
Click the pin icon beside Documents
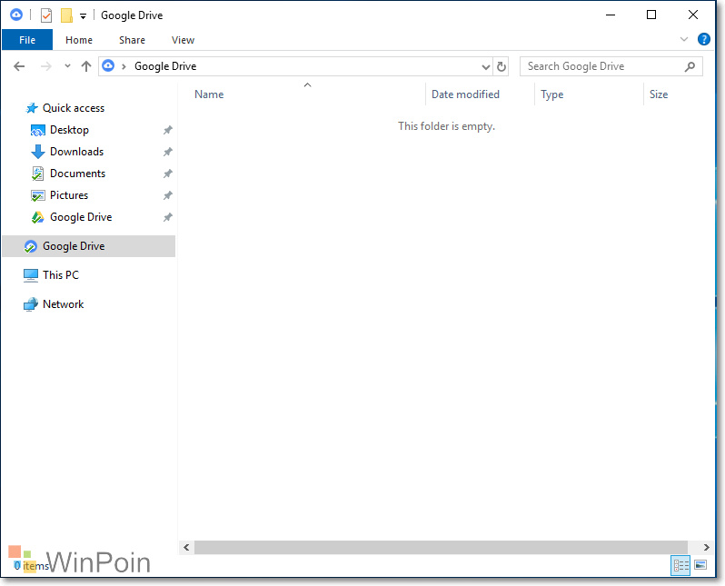(x=168, y=174)
